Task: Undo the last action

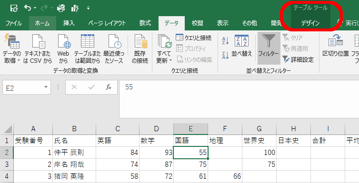Action: (x=28, y=8)
